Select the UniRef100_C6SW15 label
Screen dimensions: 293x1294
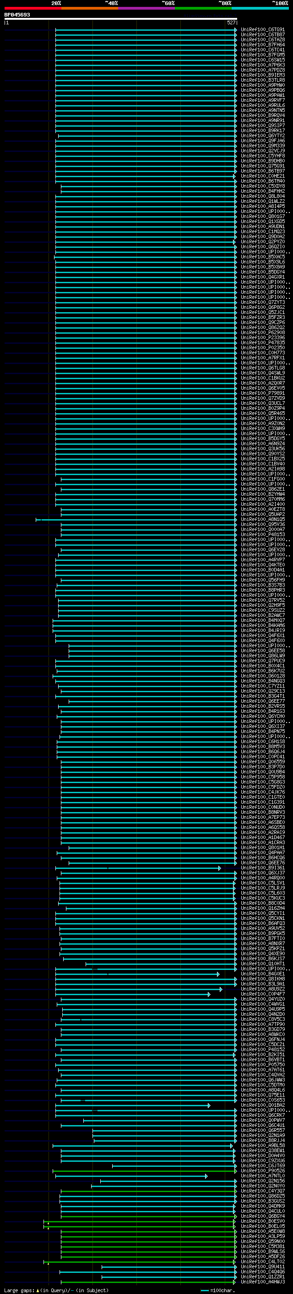[262, 60]
